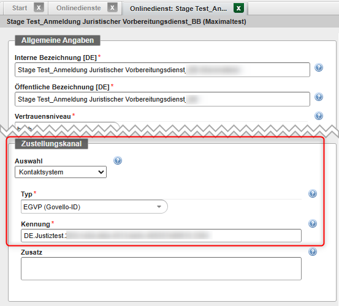
Task: Switch to the Start tab
Action: pyautogui.click(x=20, y=8)
